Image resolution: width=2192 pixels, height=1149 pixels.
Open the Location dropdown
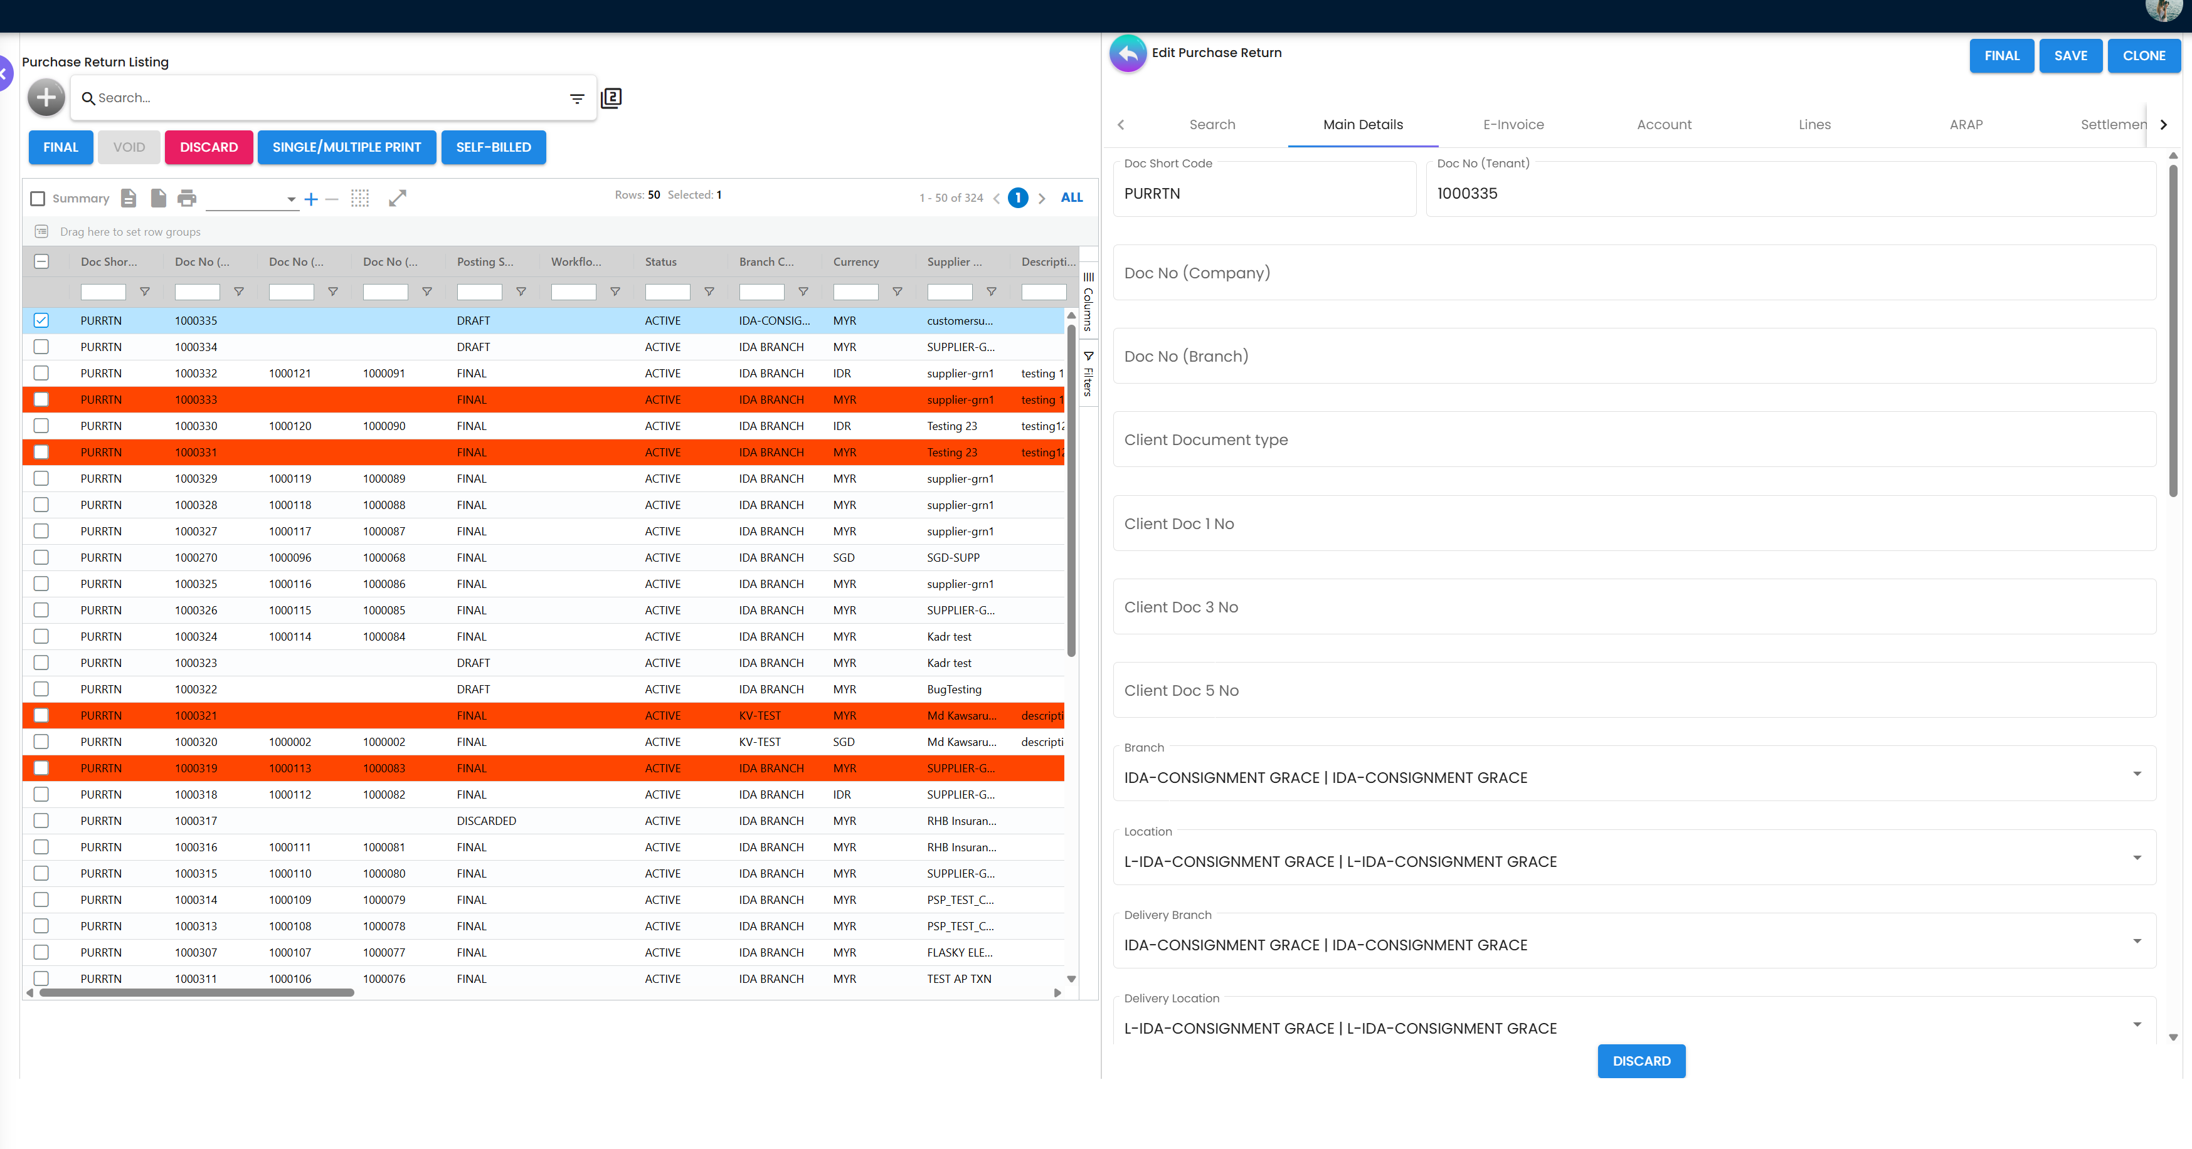pos(1634,858)
